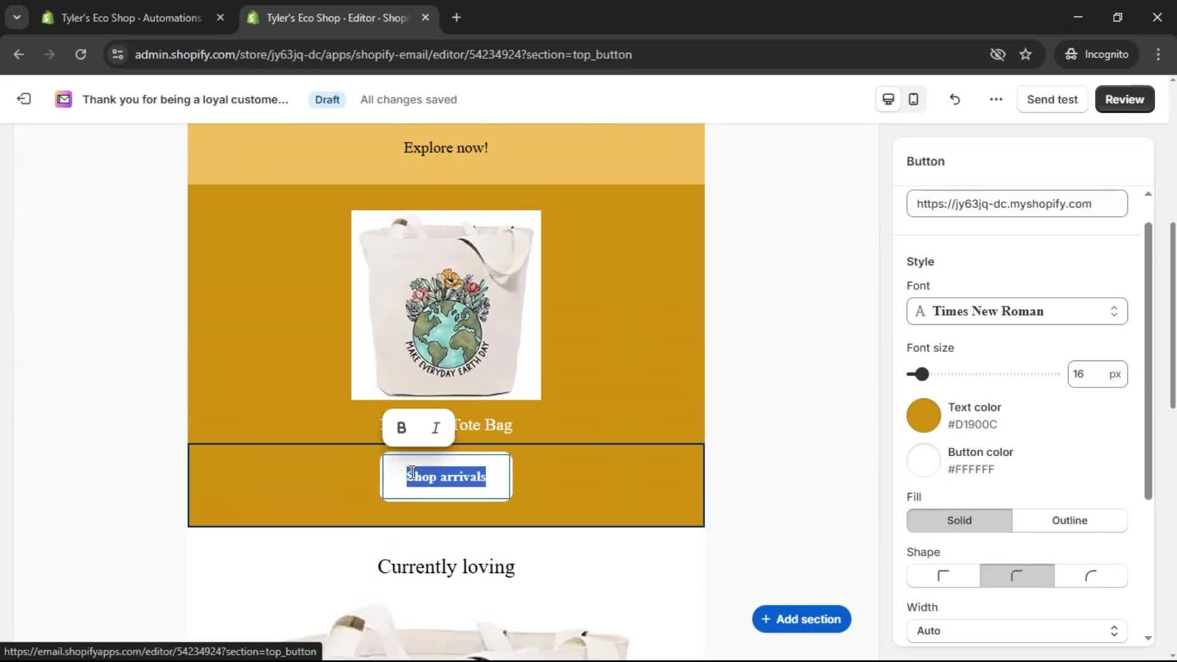This screenshot has height=662, width=1177.
Task: Open the more options menu
Action: 996,99
